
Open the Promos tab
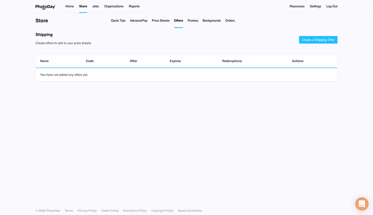(193, 20)
